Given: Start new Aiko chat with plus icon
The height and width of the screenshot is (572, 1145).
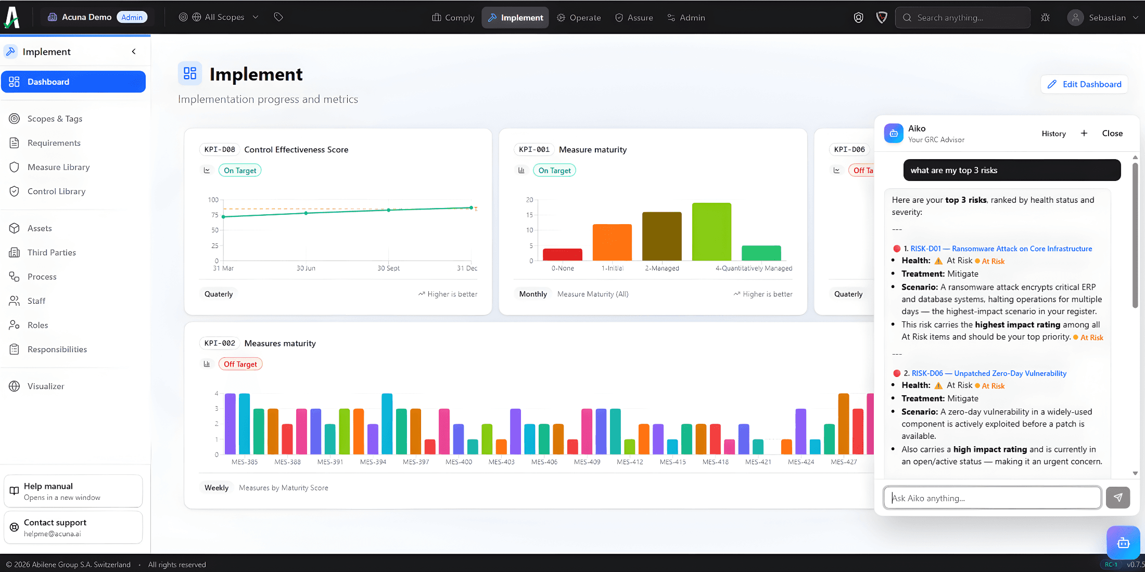Looking at the screenshot, I should point(1084,133).
